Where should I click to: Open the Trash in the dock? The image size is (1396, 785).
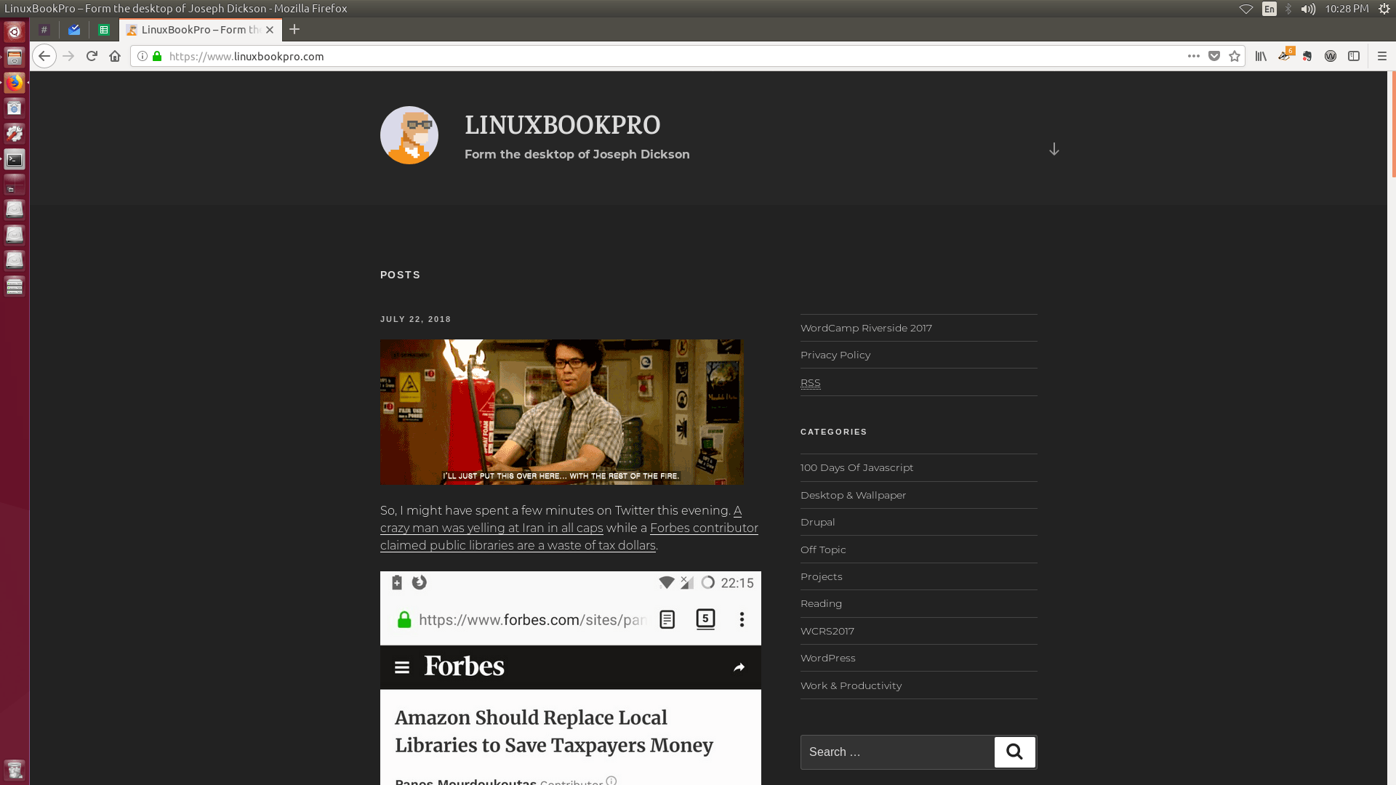pyautogui.click(x=15, y=769)
